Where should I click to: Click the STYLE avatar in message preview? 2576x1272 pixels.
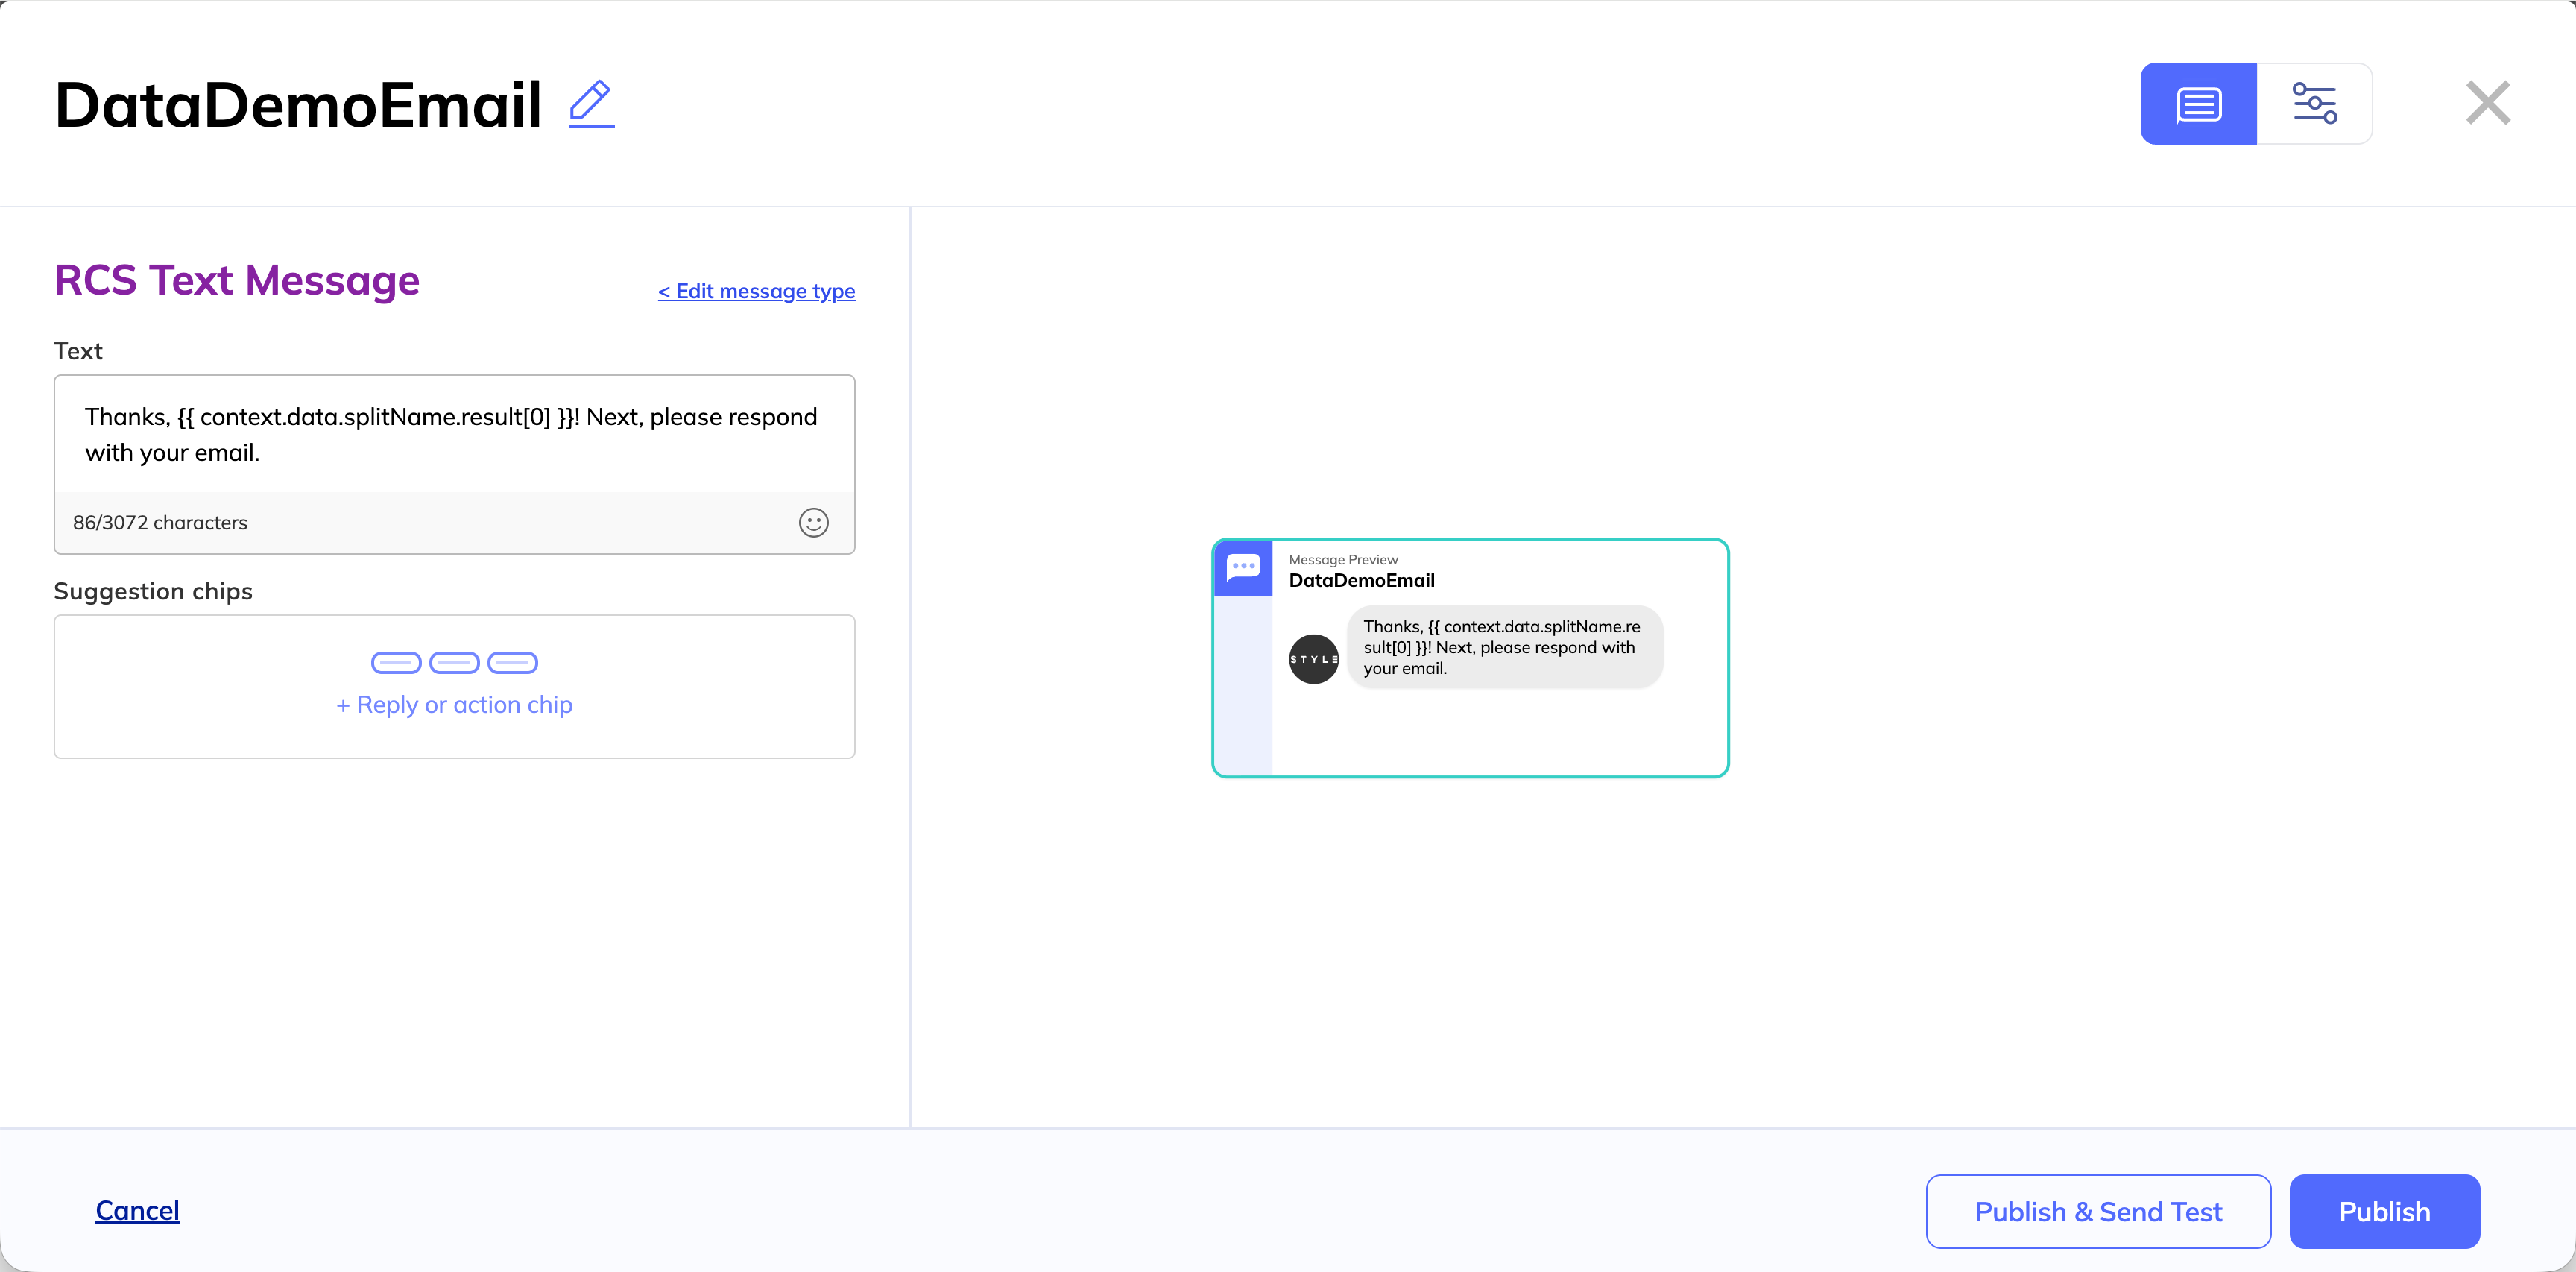point(1313,659)
